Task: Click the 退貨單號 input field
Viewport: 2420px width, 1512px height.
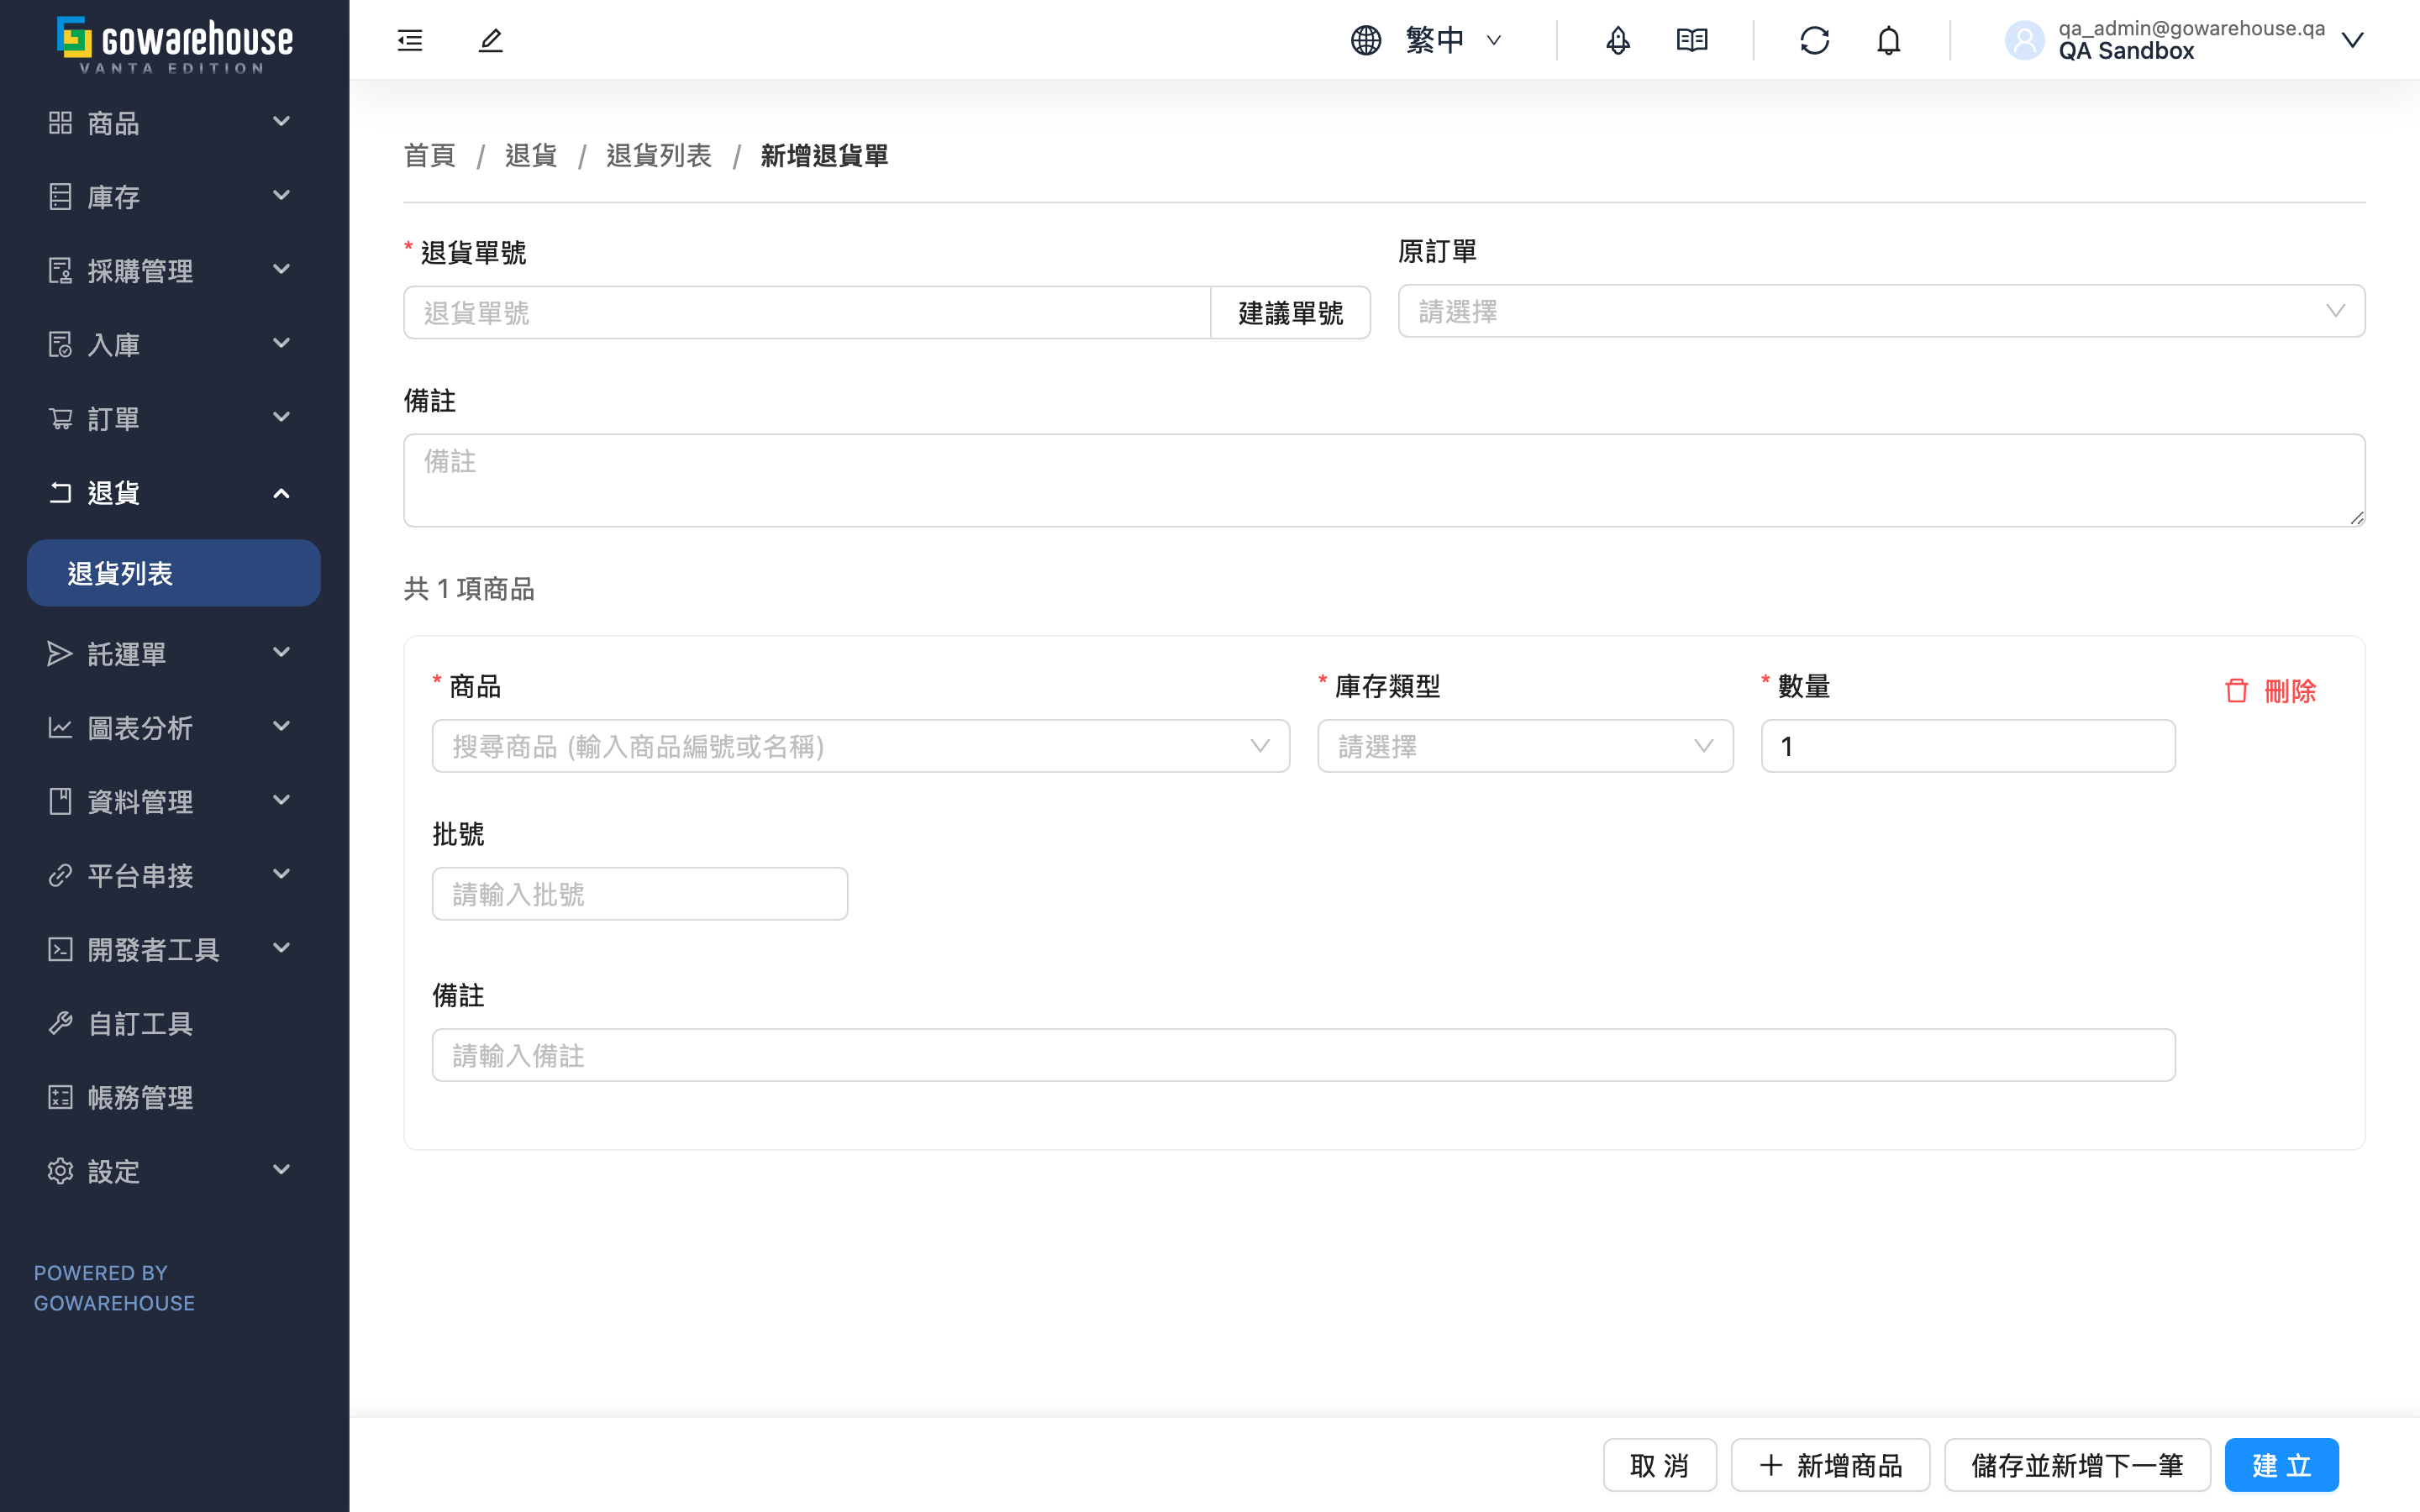Action: tap(807, 313)
